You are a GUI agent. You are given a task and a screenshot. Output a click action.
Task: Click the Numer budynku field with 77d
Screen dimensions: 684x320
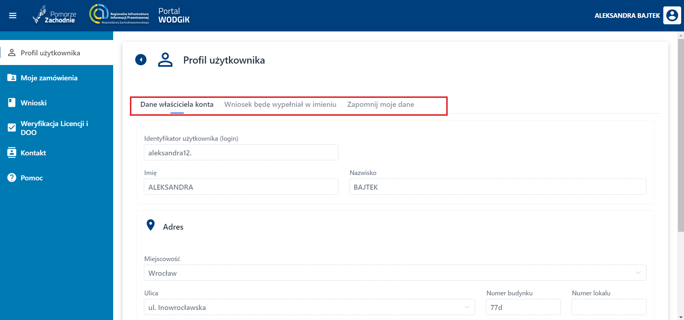coord(523,307)
